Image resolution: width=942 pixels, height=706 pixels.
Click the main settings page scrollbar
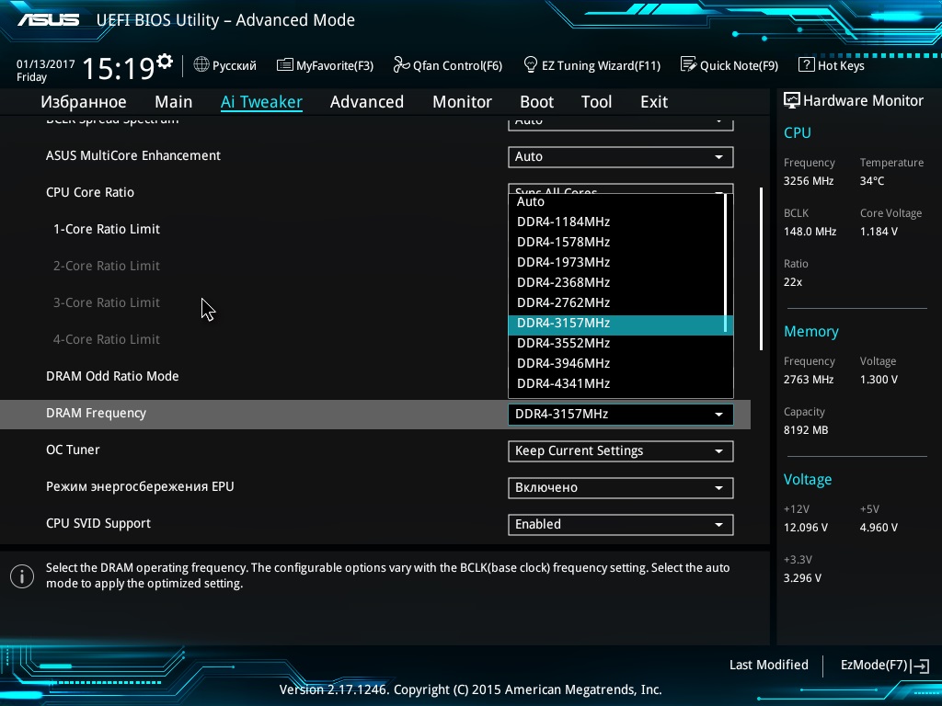pyautogui.click(x=761, y=269)
